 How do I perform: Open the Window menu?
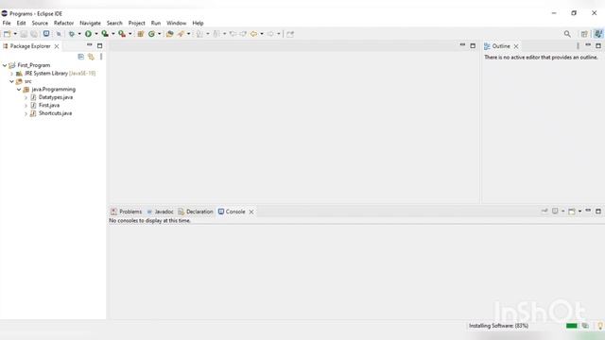pyautogui.click(x=177, y=23)
